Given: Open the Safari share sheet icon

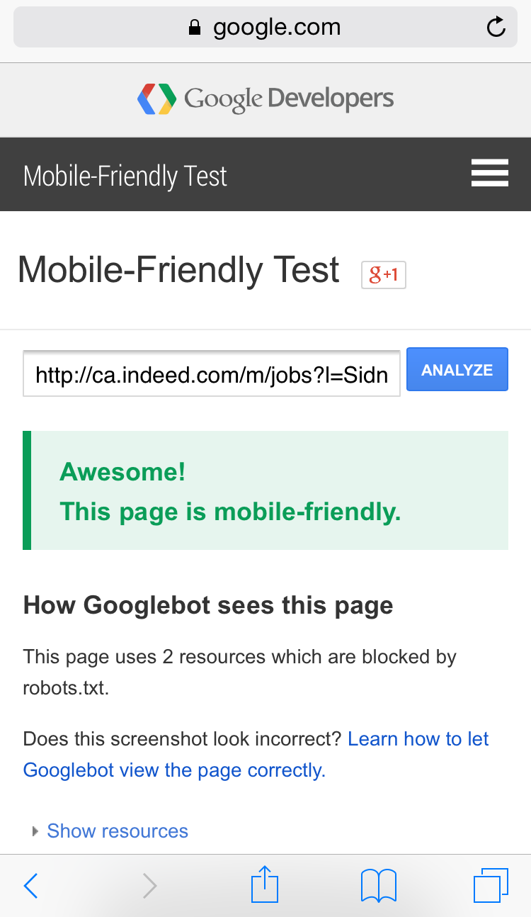Looking at the screenshot, I should pos(265,884).
